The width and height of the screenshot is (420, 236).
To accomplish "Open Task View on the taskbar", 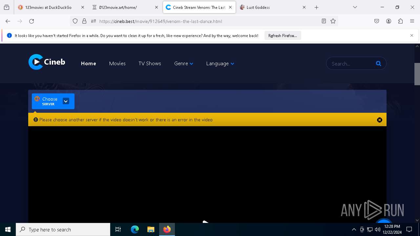I will tap(118, 229).
